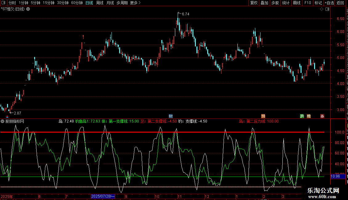Open the 画线 drawing tools
348x200 pixels.
pos(297,3)
